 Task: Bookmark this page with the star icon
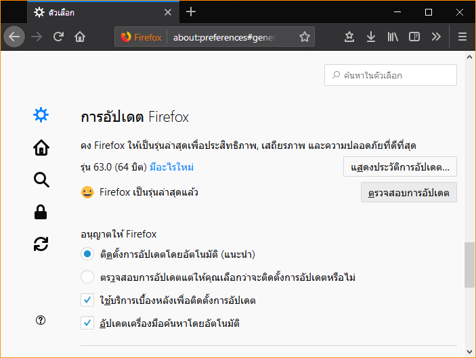point(305,37)
